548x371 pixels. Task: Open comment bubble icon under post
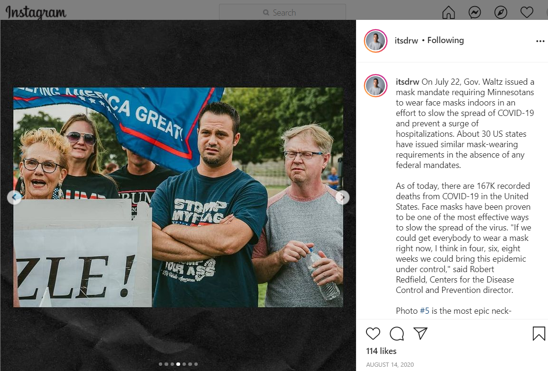click(x=397, y=334)
